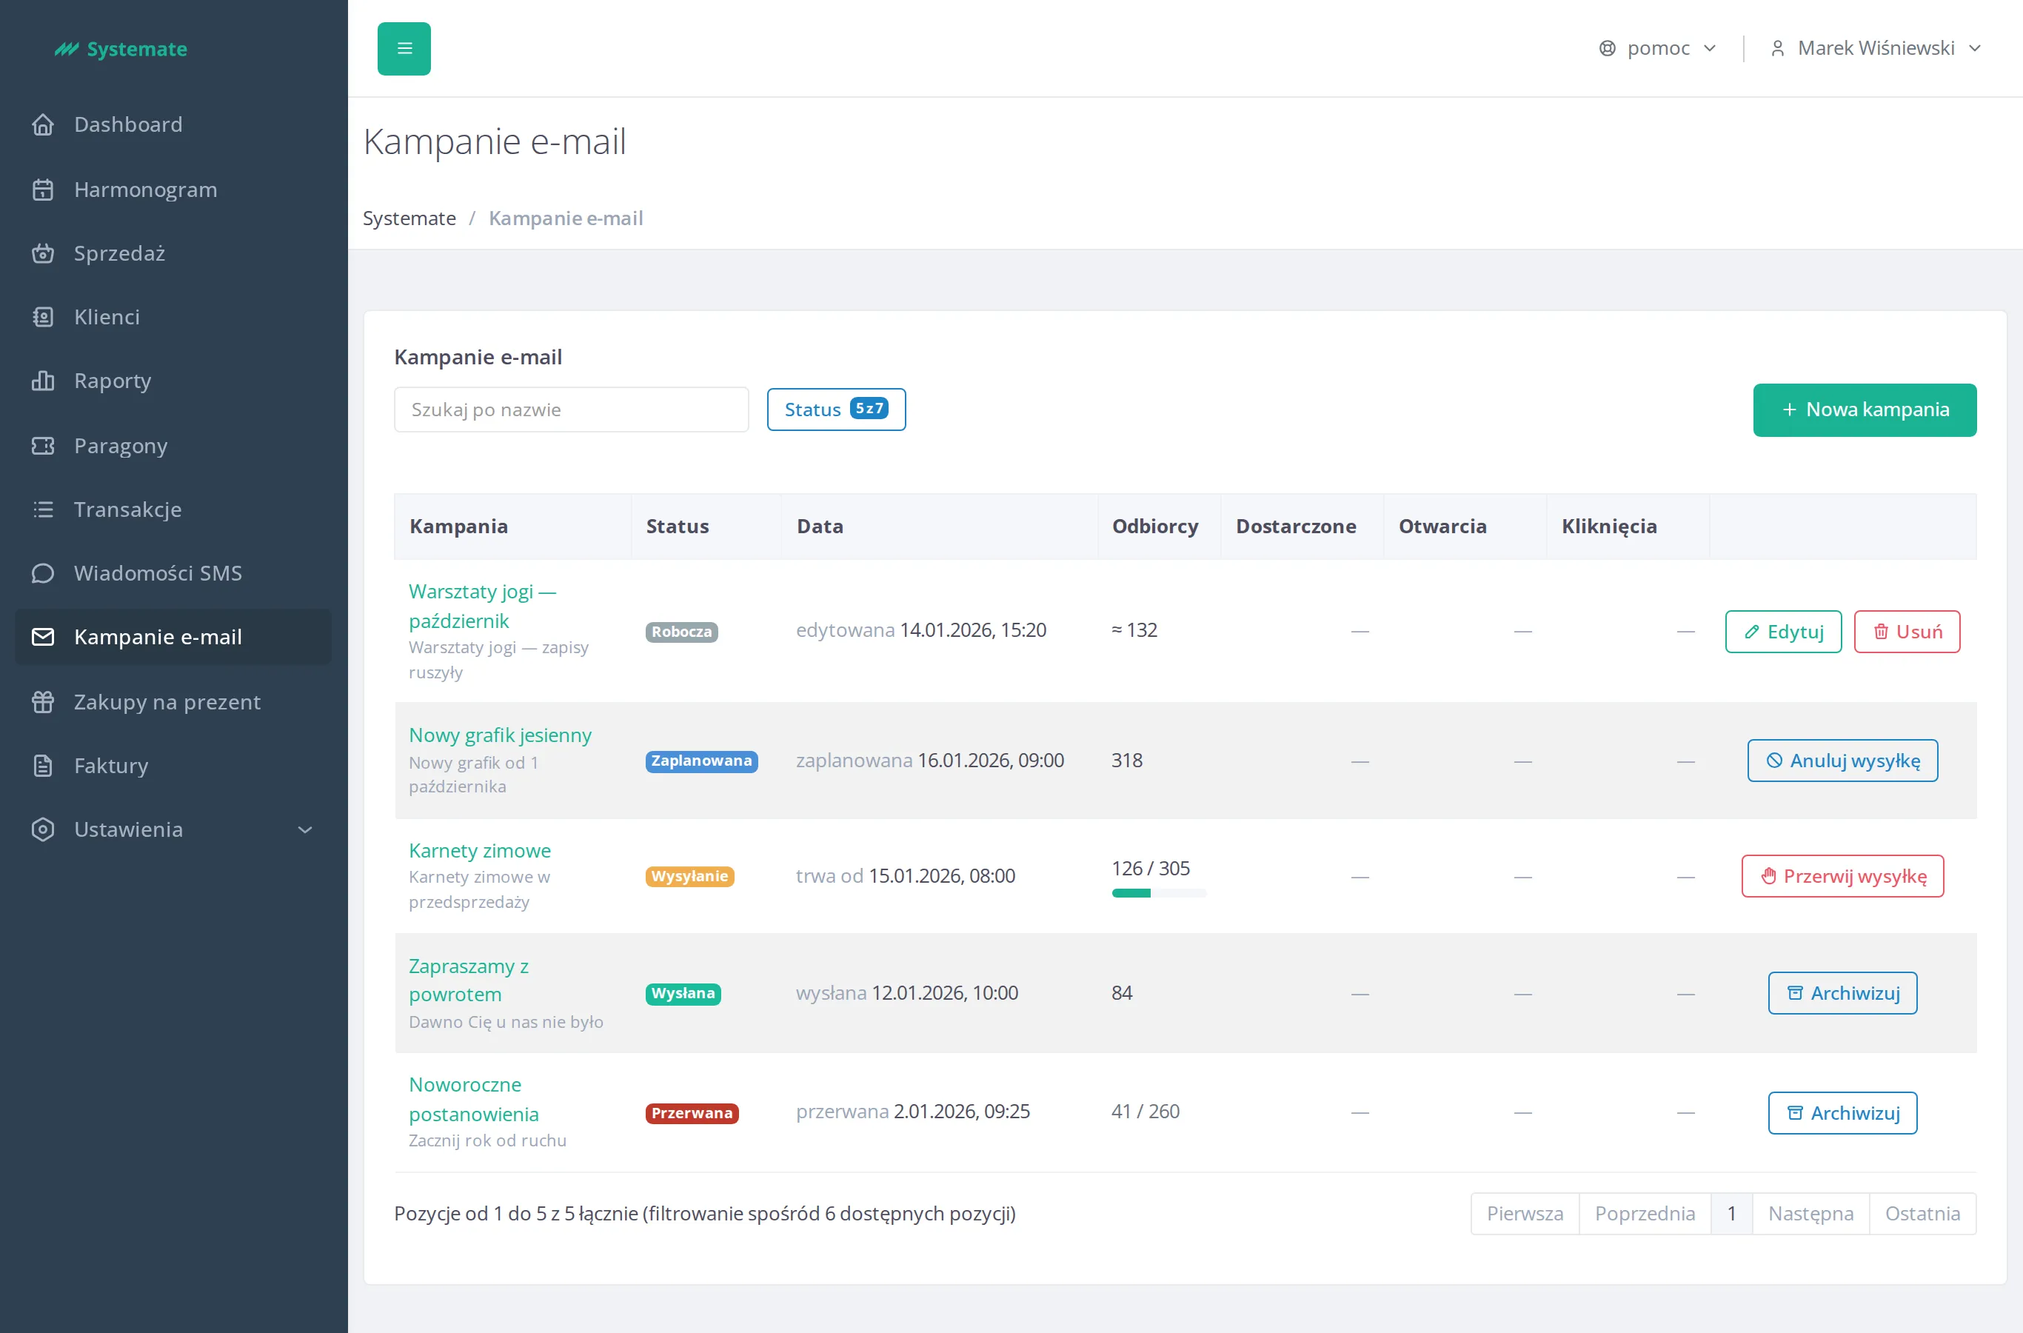Select Klienci in the sidebar menu

(x=173, y=316)
